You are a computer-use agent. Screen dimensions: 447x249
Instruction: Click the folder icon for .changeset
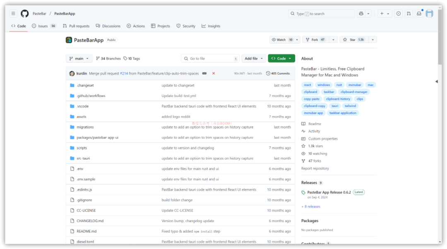tap(72, 85)
